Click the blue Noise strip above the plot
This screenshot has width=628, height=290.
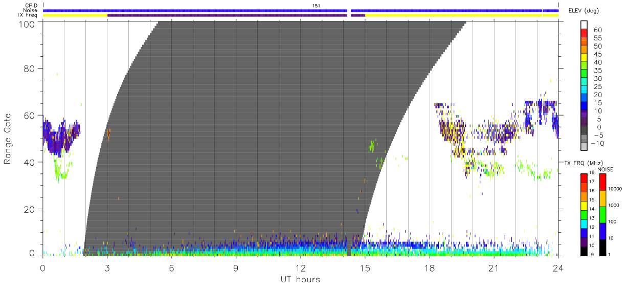tap(301, 10)
